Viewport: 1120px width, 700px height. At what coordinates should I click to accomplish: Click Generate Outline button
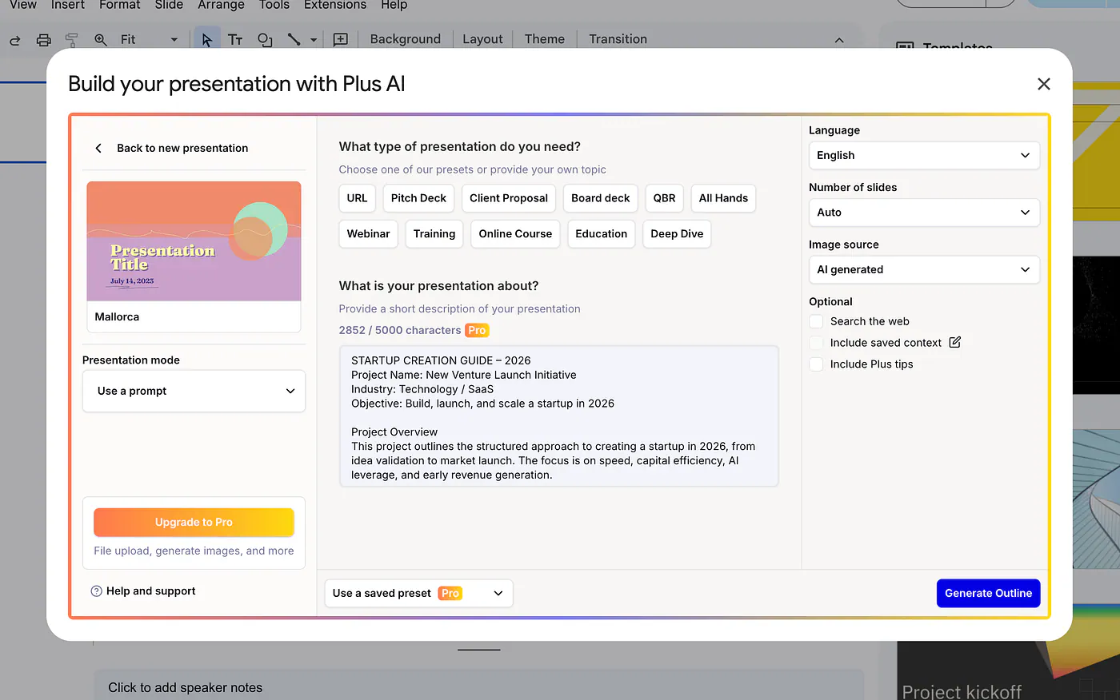coord(988,593)
